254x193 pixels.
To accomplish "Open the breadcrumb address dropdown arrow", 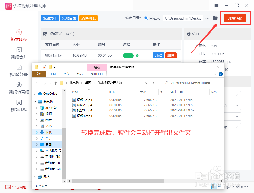I will click(146, 83).
